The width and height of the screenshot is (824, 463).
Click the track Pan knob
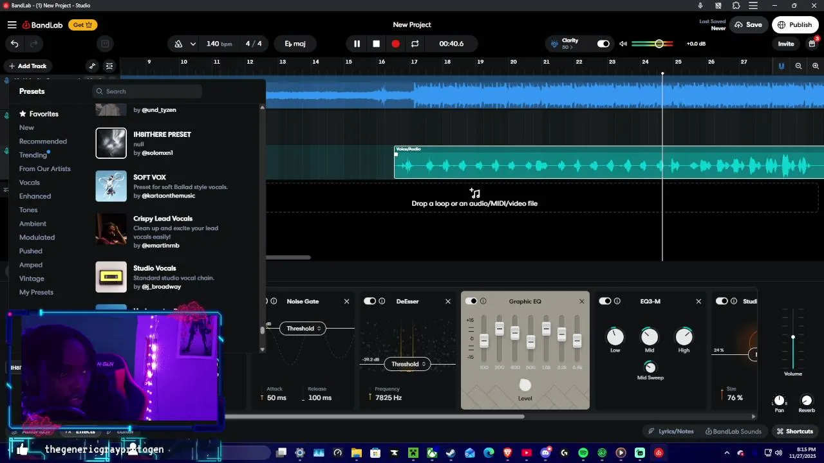780,400
